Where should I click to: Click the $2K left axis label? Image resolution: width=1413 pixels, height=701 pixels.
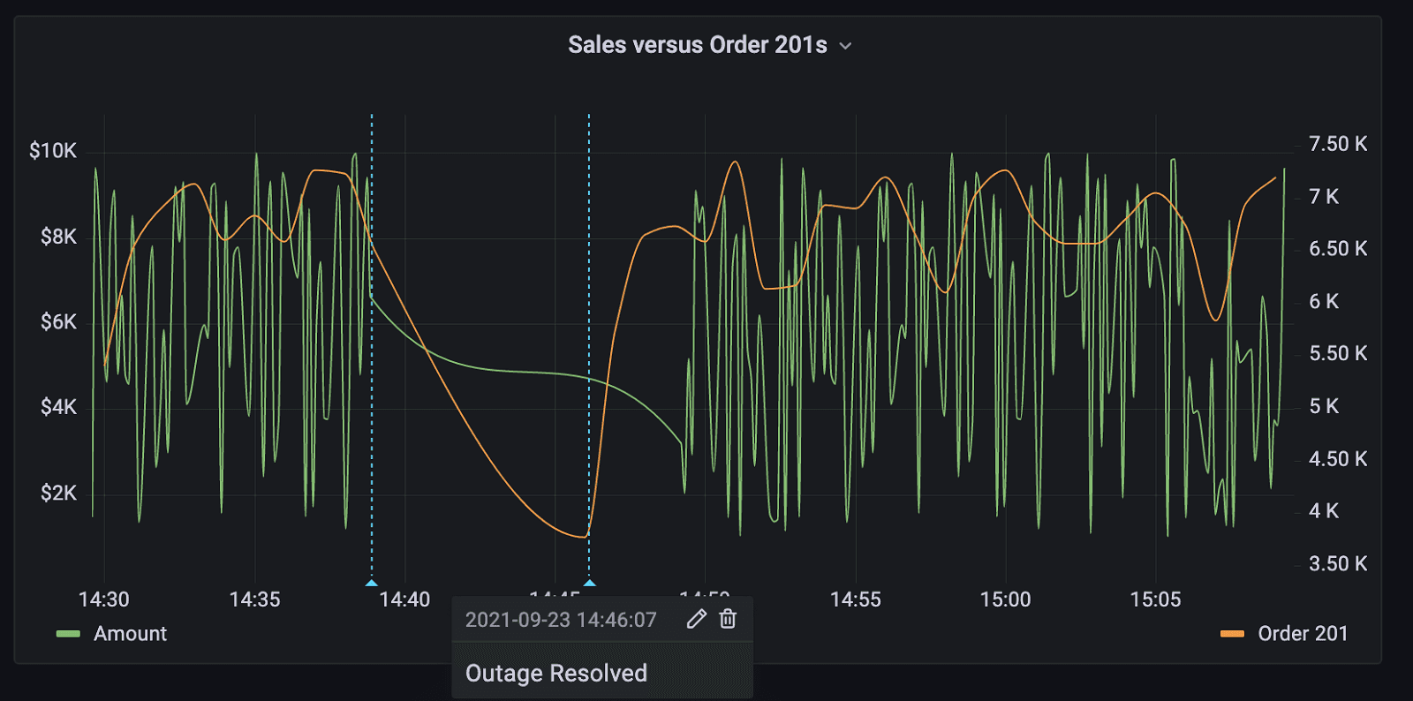(58, 493)
